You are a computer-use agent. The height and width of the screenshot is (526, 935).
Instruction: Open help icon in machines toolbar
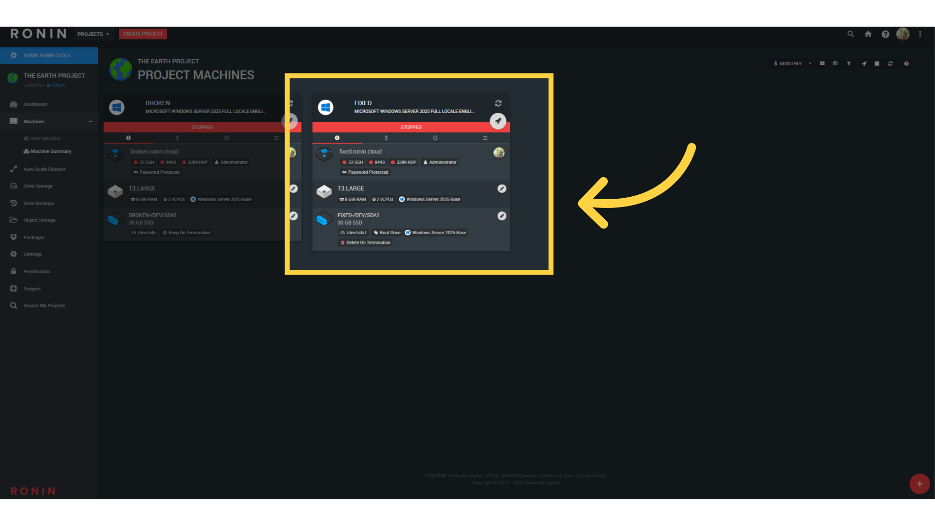tap(906, 63)
